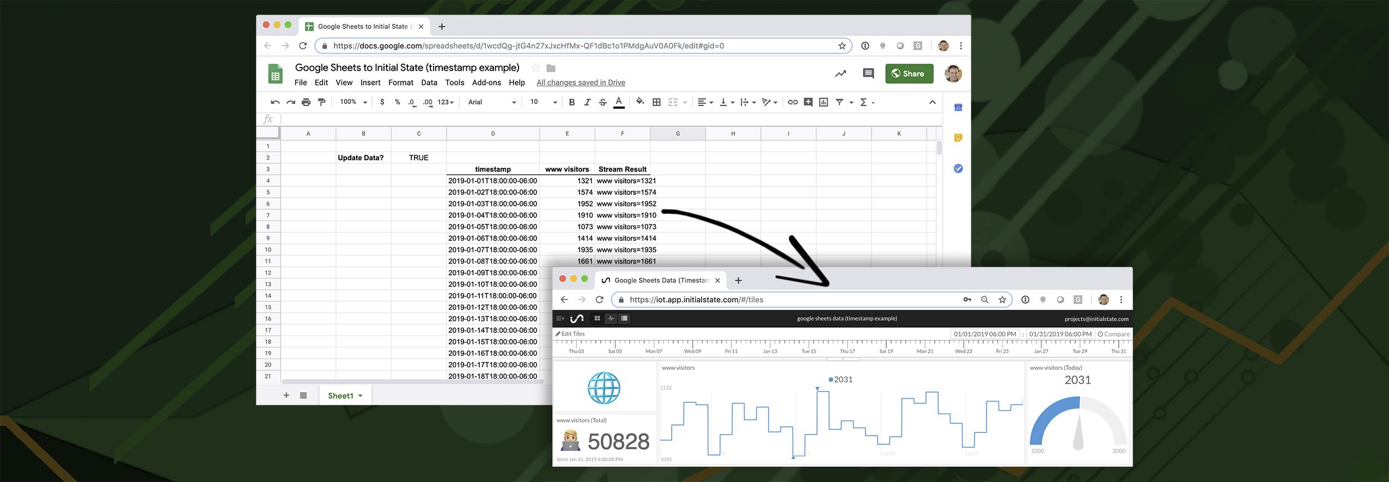The width and height of the screenshot is (1389, 482).
Task: Open the Sheet1 tab dropdown
Action: 360,396
